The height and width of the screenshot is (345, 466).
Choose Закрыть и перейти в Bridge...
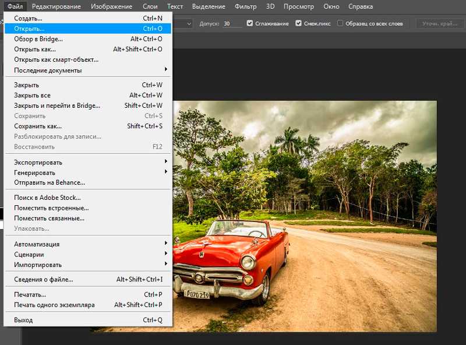click(88, 105)
